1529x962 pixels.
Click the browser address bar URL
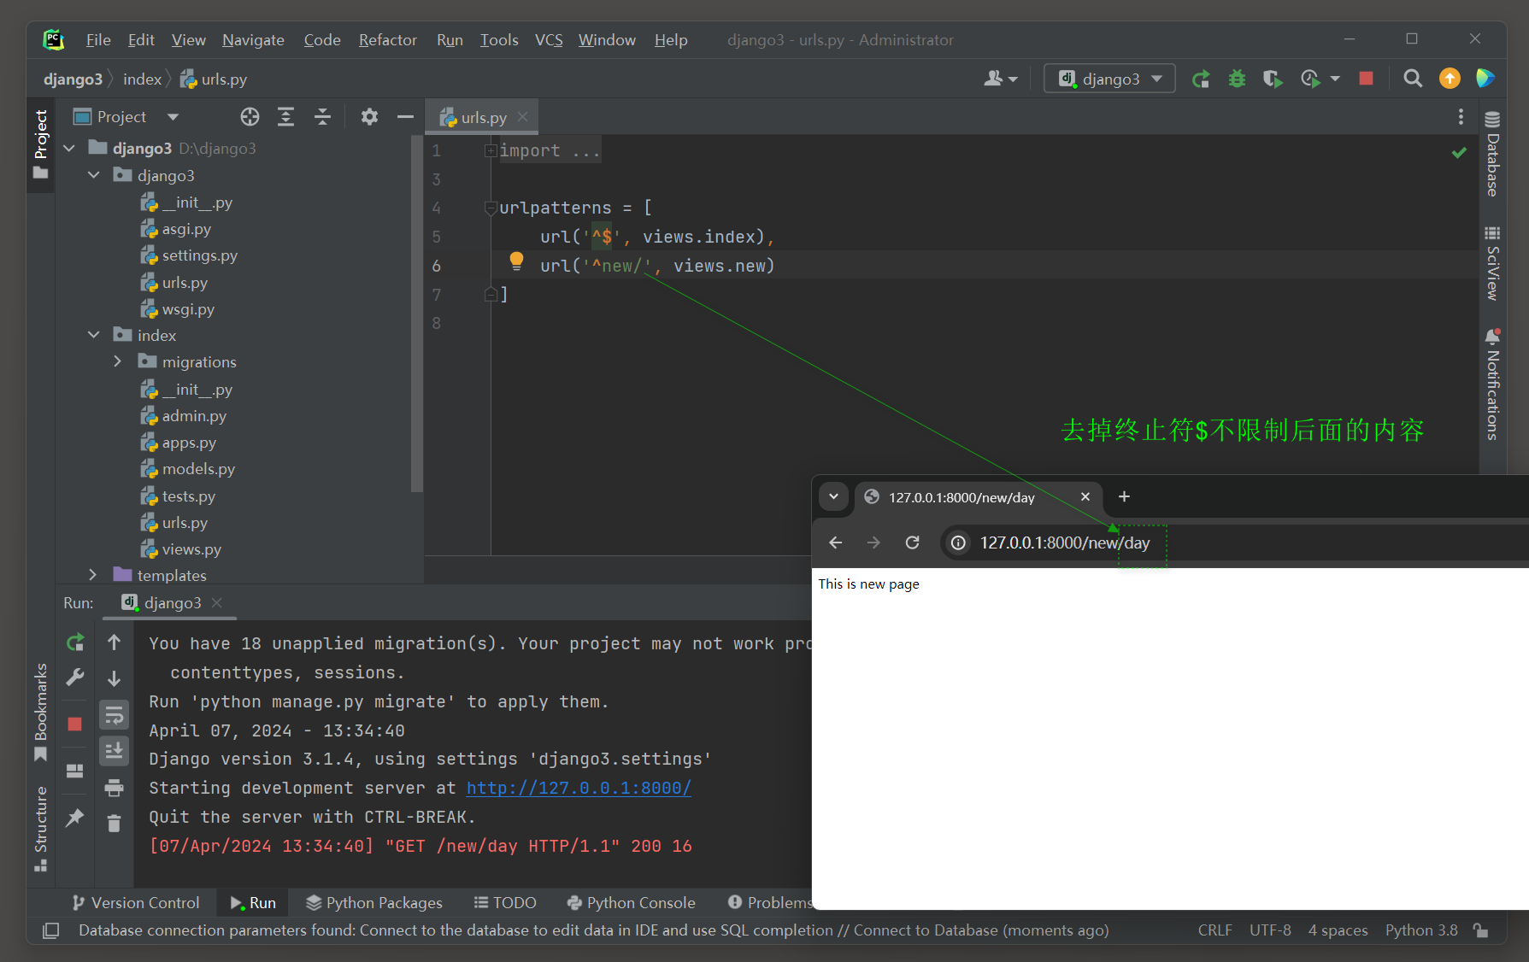tap(1065, 543)
